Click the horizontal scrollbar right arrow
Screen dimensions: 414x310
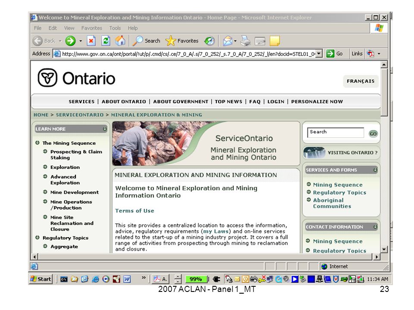tap(377, 257)
